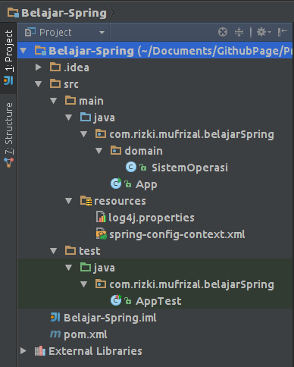This screenshot has width=294, height=367.
Task: Click the External Libraries bar chart icon
Action: coord(40,351)
